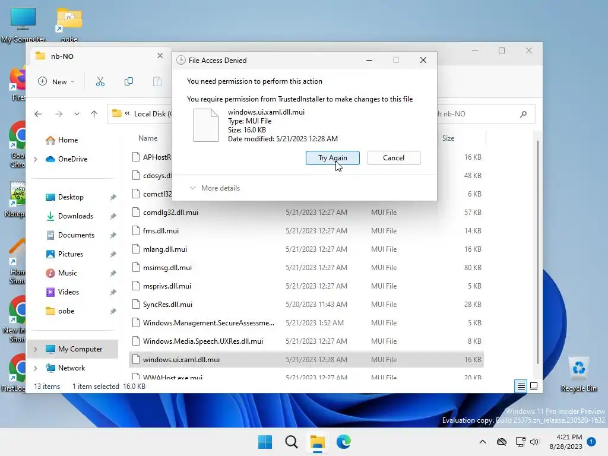The width and height of the screenshot is (608, 456).
Task: Click the Cut scissors icon in Explorer toolbar
Action: pyautogui.click(x=100, y=81)
